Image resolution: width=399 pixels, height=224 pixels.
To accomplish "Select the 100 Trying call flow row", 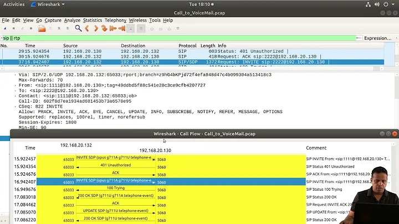I will click(x=171, y=190).
